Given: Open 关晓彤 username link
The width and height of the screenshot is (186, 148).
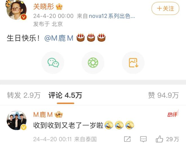Looking at the screenshot, I should pyautogui.click(x=43, y=6).
